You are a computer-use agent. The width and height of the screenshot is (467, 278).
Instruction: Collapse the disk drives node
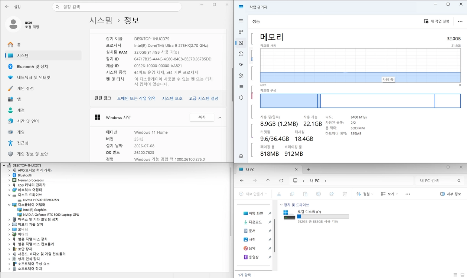pos(9,195)
